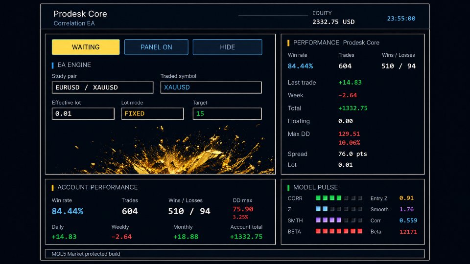Screen dimensions: 470x264
Task: Click the HIDE button
Action: pos(227,47)
